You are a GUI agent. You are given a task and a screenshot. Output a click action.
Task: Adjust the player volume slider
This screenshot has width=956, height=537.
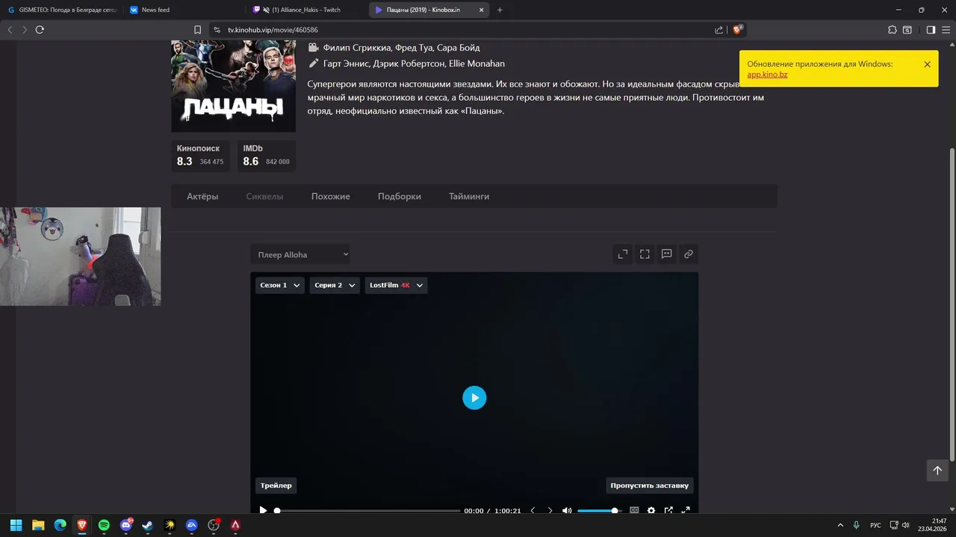click(600, 511)
